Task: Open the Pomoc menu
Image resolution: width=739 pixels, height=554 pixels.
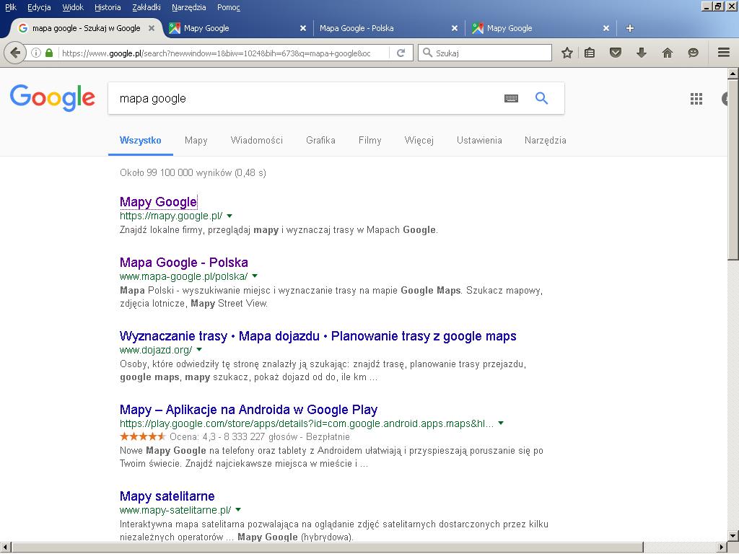Action: pos(229,7)
